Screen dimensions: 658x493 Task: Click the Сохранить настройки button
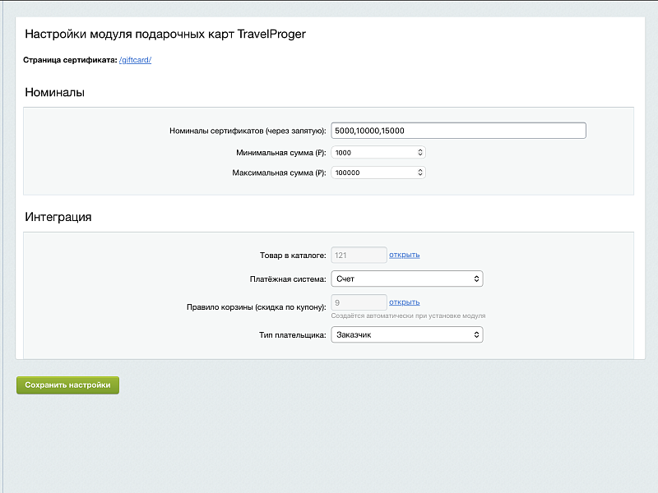(x=67, y=385)
